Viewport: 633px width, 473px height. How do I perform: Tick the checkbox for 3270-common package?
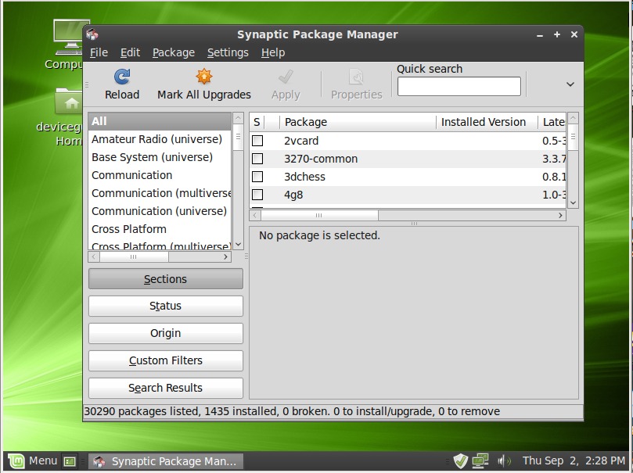click(x=257, y=159)
